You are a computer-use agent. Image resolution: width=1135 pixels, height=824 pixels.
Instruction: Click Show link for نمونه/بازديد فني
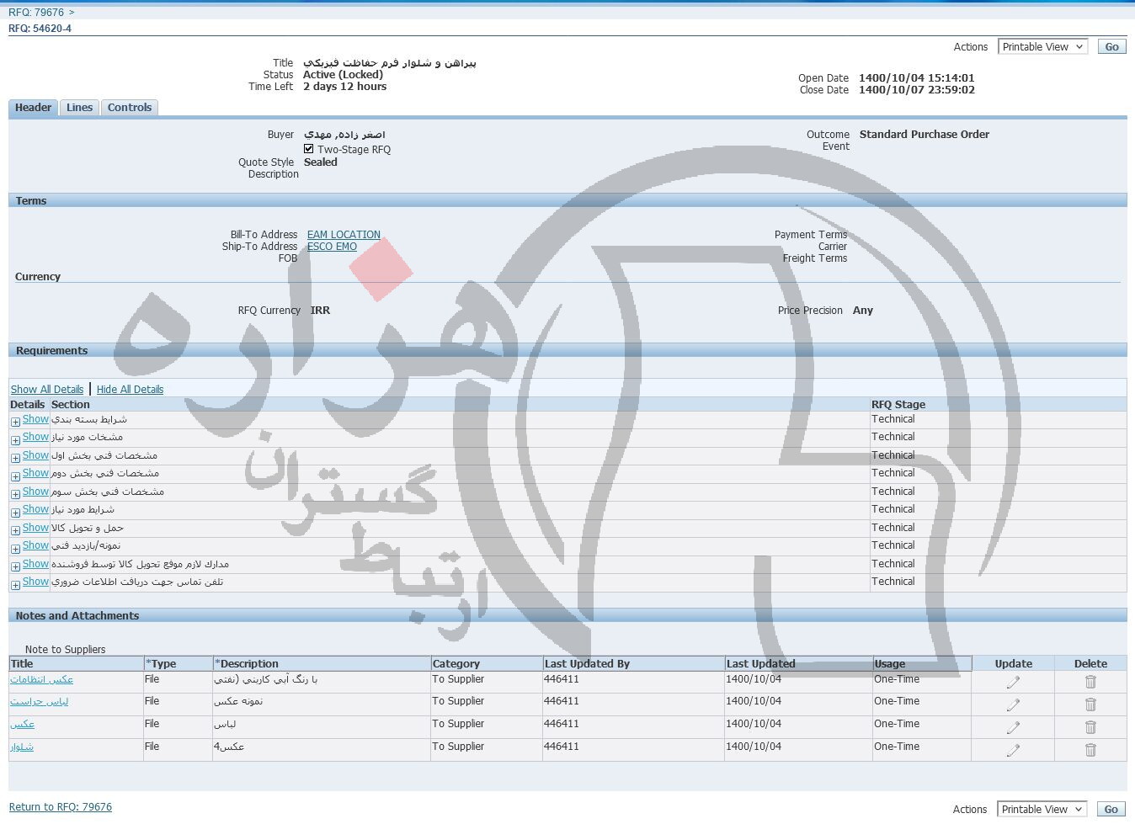tap(35, 545)
